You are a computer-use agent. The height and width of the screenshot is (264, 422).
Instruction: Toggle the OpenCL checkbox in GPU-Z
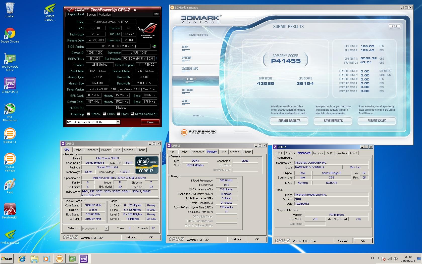pos(88,114)
